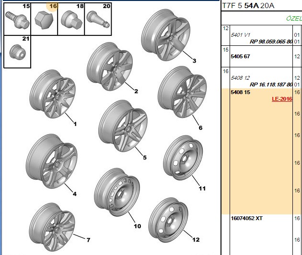
Task: Click alloy wheel number 1 illustration
Action: pos(52,94)
